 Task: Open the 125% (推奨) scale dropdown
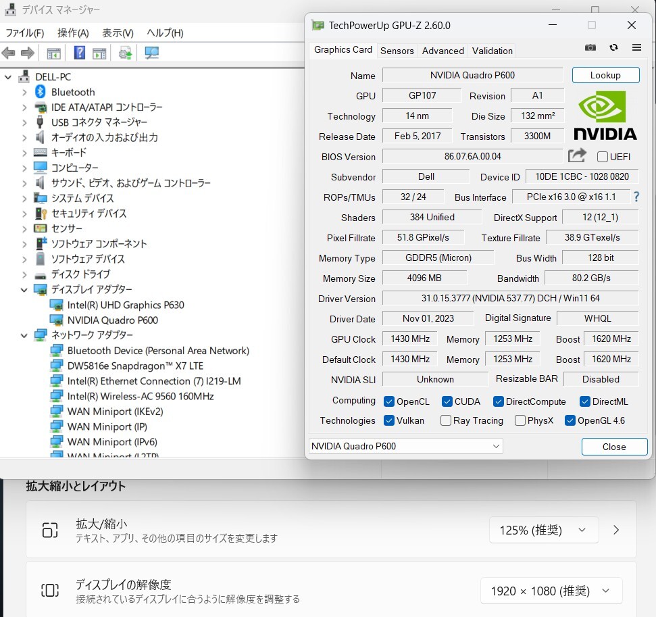[543, 530]
